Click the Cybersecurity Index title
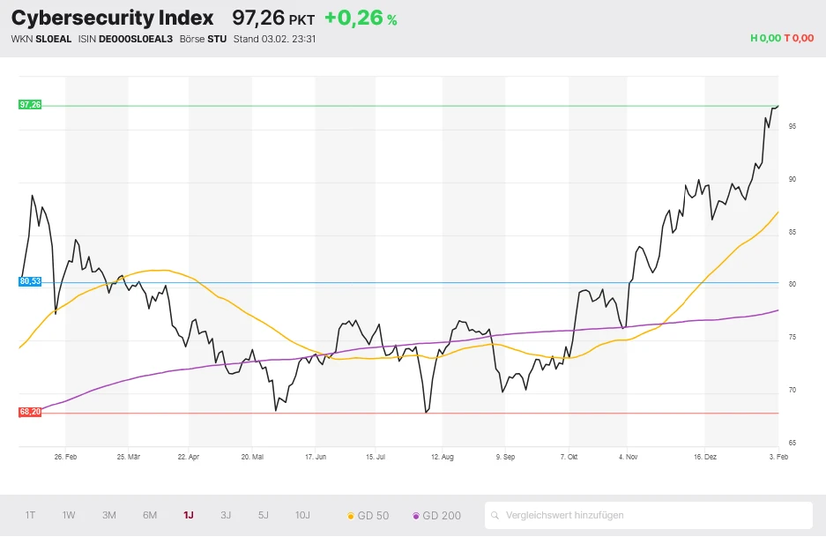 pos(112,18)
